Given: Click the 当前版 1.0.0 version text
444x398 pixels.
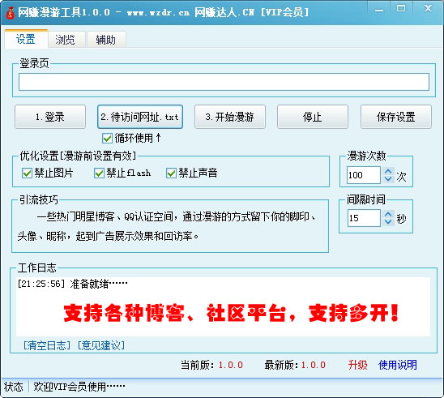Looking at the screenshot, I should [211, 365].
